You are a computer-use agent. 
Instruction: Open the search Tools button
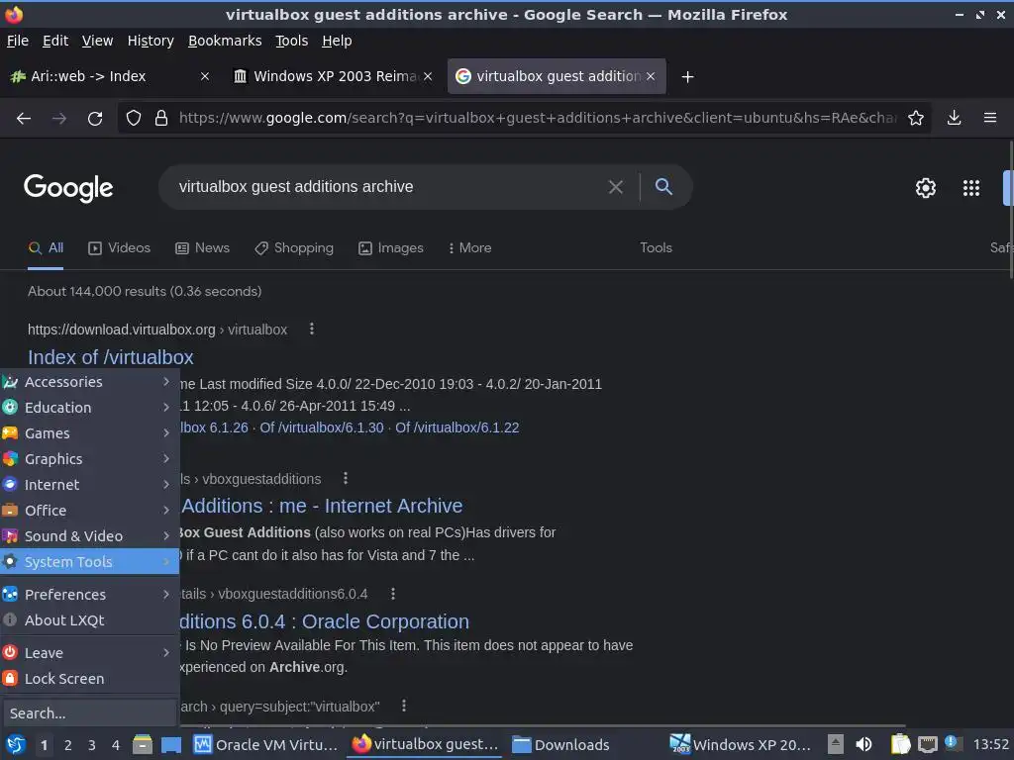coord(656,248)
